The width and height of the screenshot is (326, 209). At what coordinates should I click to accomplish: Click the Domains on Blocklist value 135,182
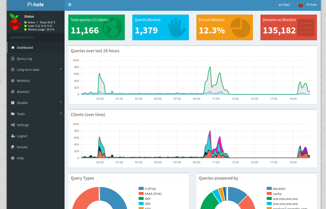point(279,30)
